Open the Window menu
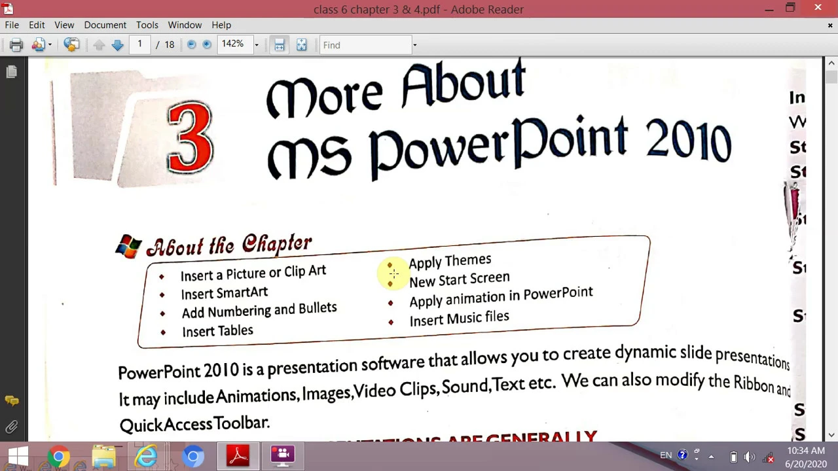Viewport: 838px width, 471px height. [x=185, y=25]
